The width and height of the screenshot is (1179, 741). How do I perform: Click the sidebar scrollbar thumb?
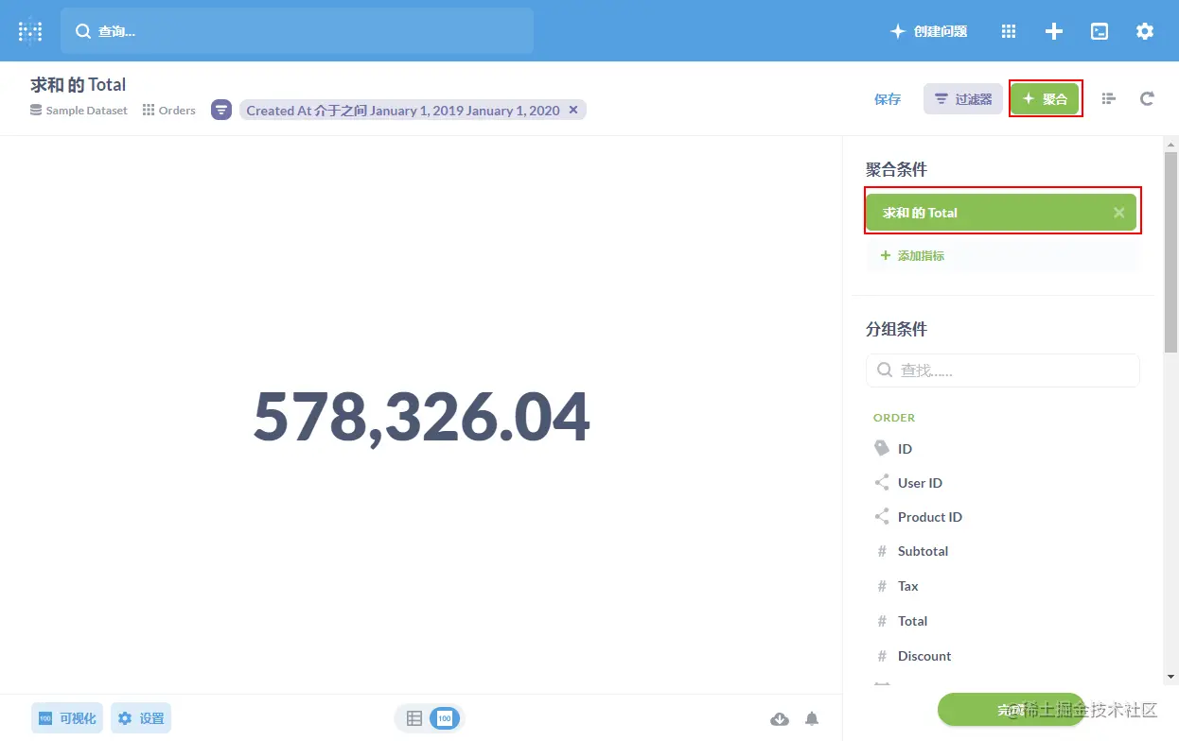tap(1170, 250)
